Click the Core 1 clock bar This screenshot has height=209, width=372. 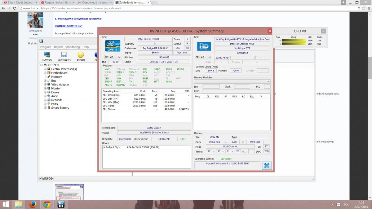point(294,44)
